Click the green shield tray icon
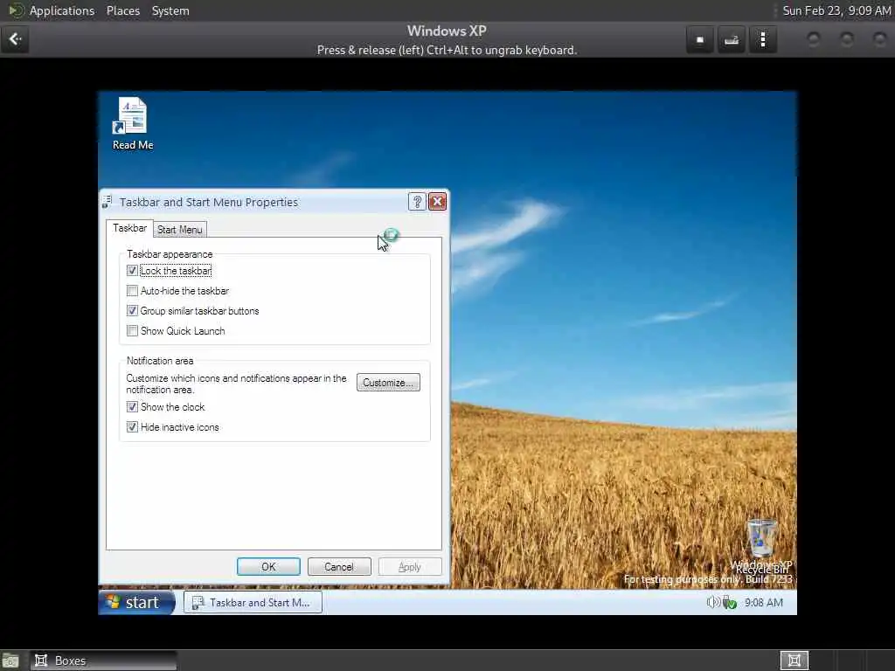This screenshot has width=895, height=671. (x=730, y=603)
